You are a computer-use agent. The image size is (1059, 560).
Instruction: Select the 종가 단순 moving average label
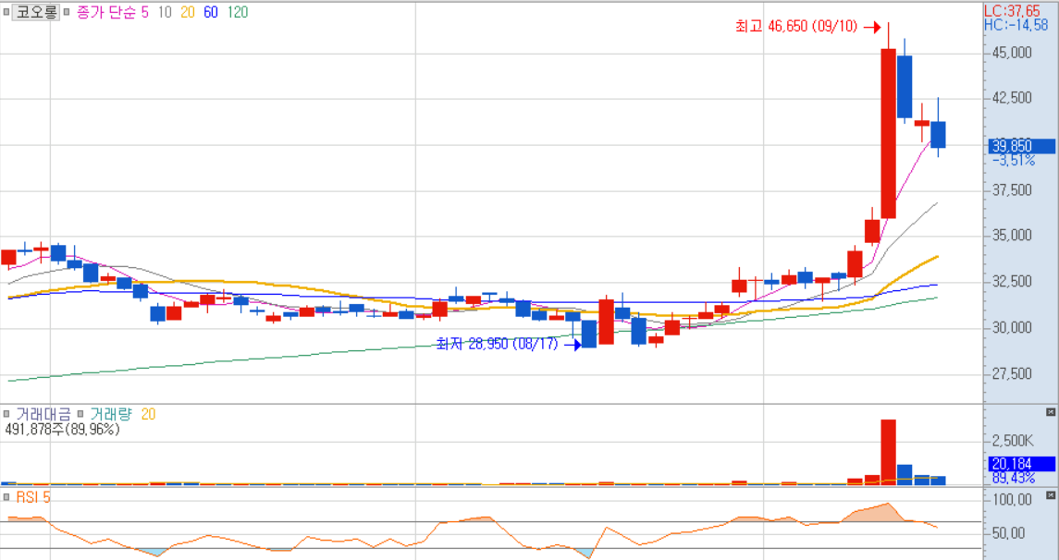[x=106, y=12]
